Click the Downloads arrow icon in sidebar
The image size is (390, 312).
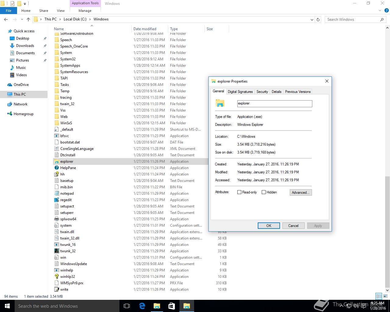12,46
